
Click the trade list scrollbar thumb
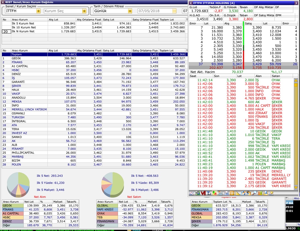(296, 85)
